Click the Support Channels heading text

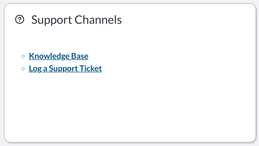coord(76,20)
